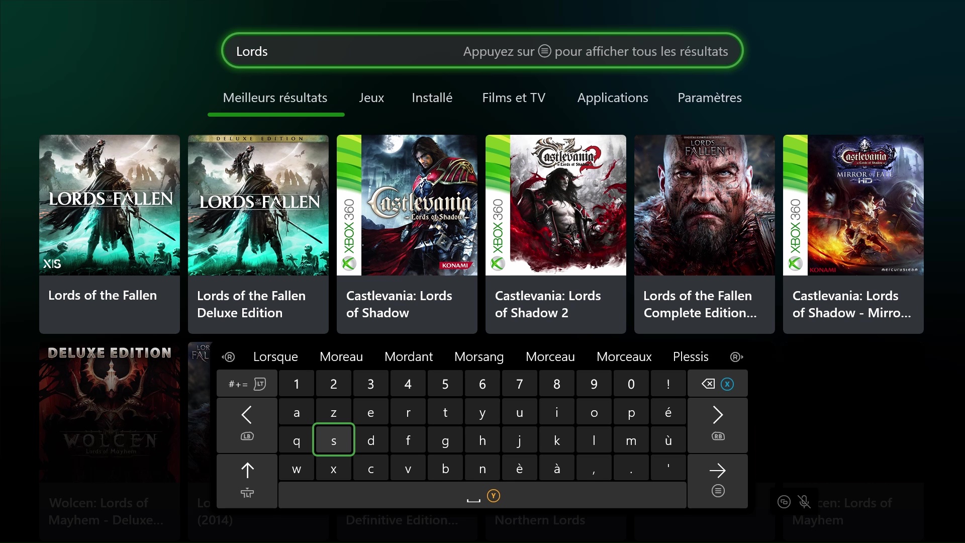The height and width of the screenshot is (543, 965).
Task: Tap the x key
Action: [334, 469]
